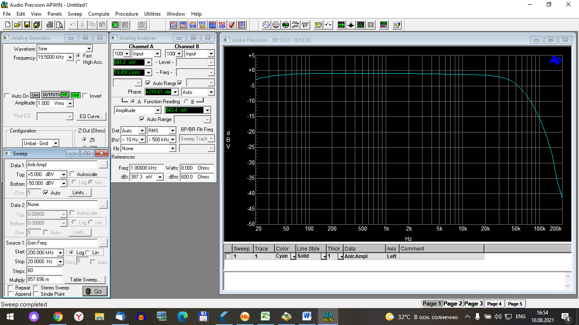Switch to the Page 2 tab
Viewport: 579px width, 325px height.
pyautogui.click(x=452, y=303)
